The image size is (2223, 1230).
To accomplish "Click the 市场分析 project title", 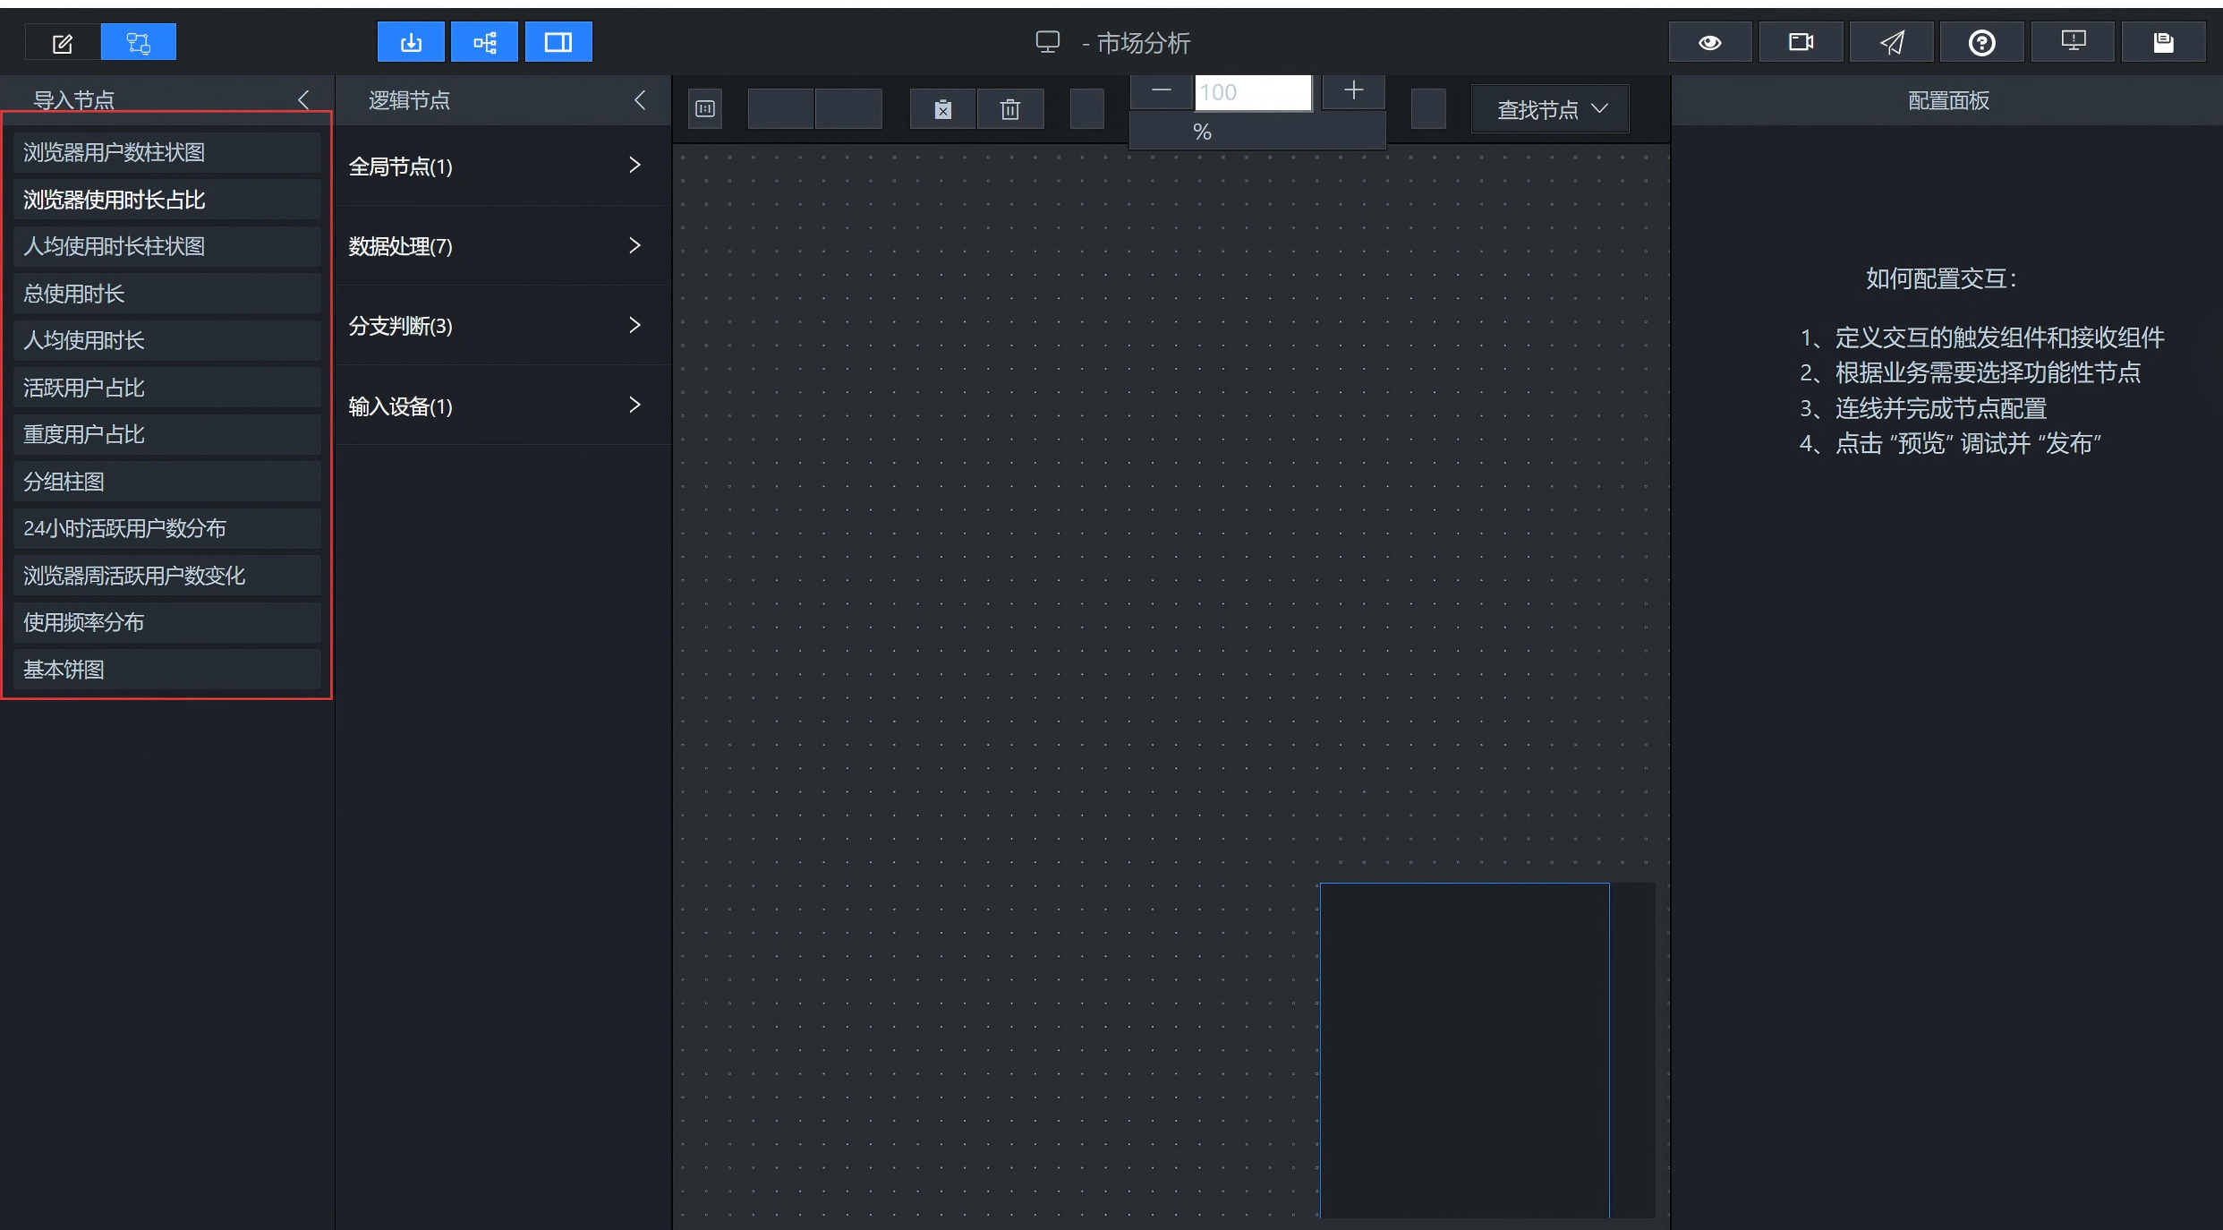I will (x=1144, y=43).
